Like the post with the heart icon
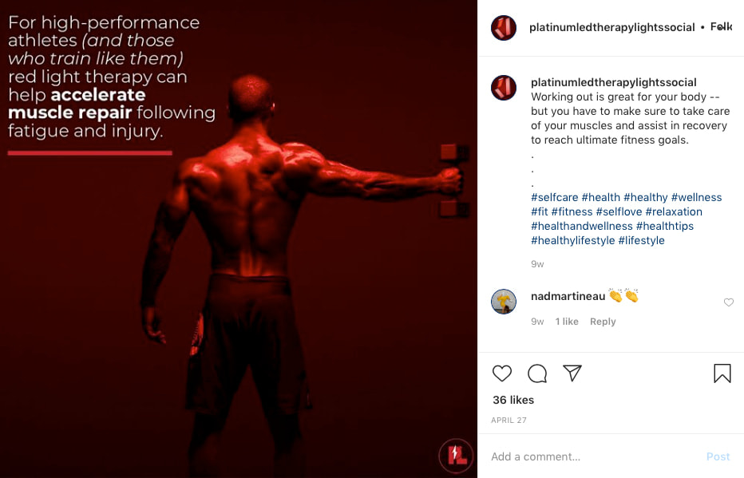The height and width of the screenshot is (478, 744). [x=501, y=373]
